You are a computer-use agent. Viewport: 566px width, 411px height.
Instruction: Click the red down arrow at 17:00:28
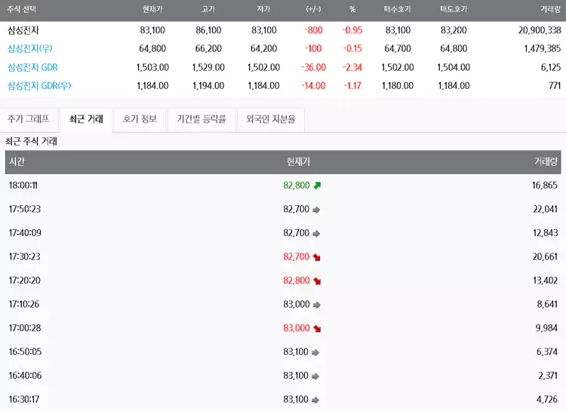click(x=317, y=329)
